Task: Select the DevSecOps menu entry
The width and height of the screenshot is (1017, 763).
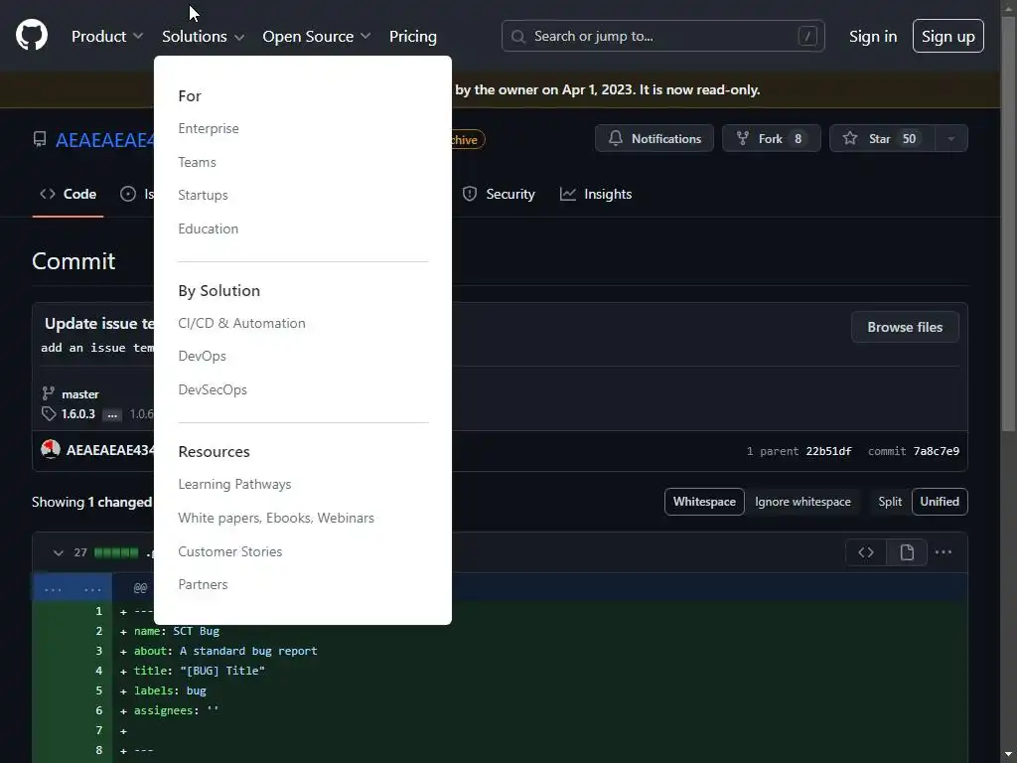Action: point(213,389)
